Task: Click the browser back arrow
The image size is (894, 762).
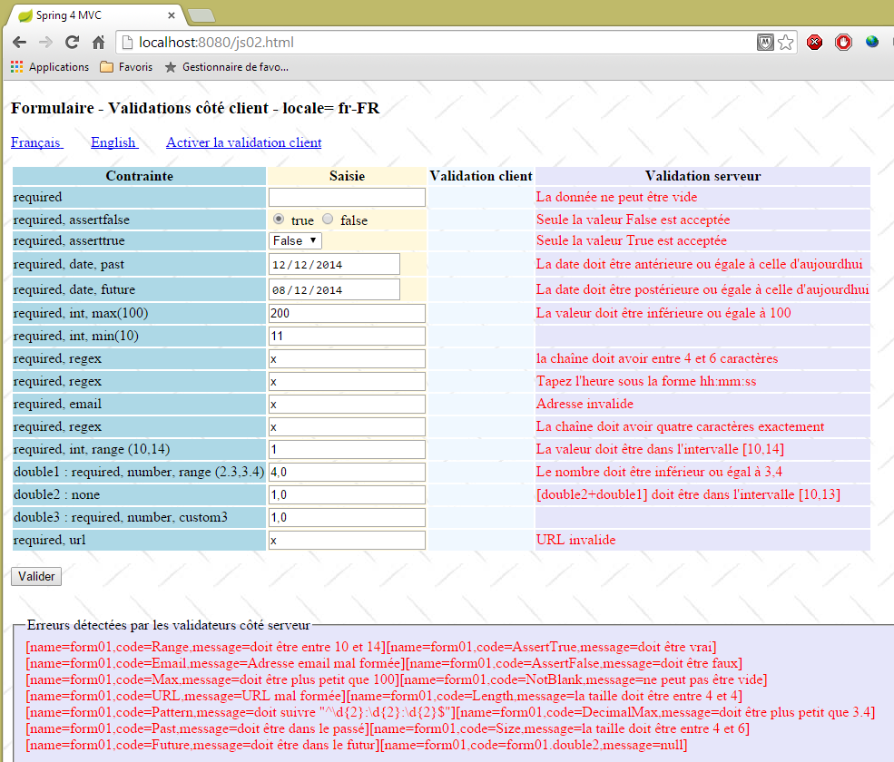Action: tap(19, 43)
